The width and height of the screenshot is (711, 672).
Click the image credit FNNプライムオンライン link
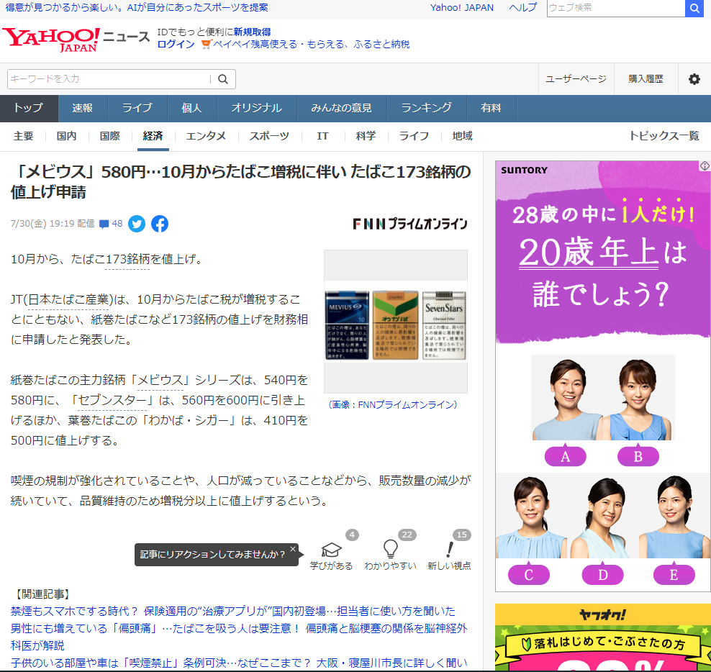click(x=393, y=404)
